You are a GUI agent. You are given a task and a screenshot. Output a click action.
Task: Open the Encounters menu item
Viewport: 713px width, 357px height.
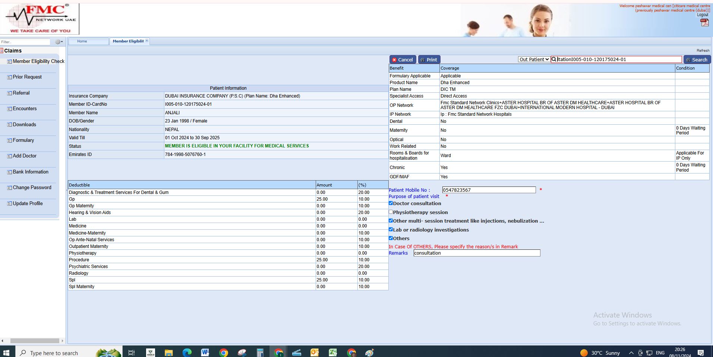coord(25,109)
